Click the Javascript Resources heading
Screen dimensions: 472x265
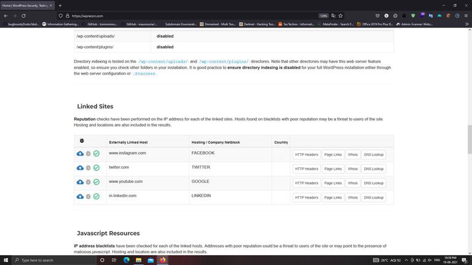pos(108,234)
